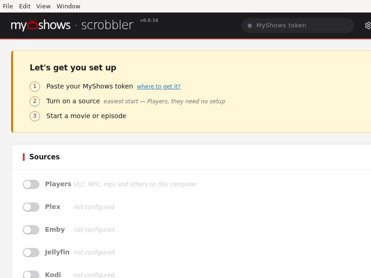Click the 'Let's get you set up' heading
This screenshot has height=278, width=371.
(x=73, y=68)
